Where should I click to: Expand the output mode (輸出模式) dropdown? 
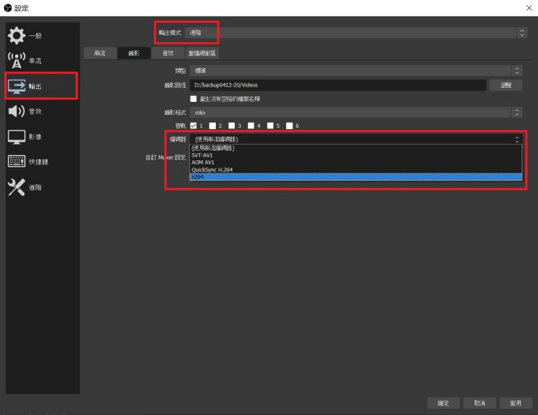[356, 33]
